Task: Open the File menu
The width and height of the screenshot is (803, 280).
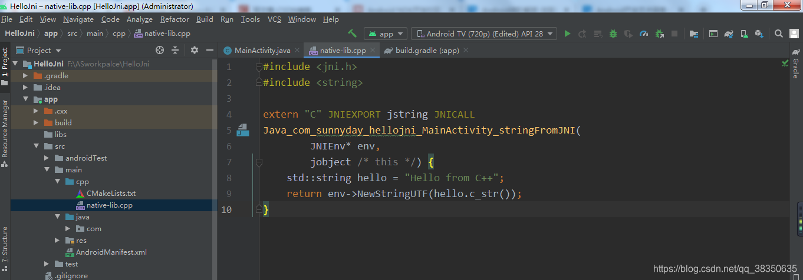Action: pyautogui.click(x=6, y=19)
